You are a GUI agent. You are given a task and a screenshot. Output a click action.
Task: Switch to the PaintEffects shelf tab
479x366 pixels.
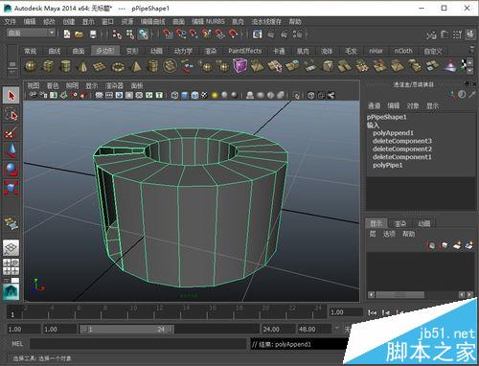coord(245,51)
